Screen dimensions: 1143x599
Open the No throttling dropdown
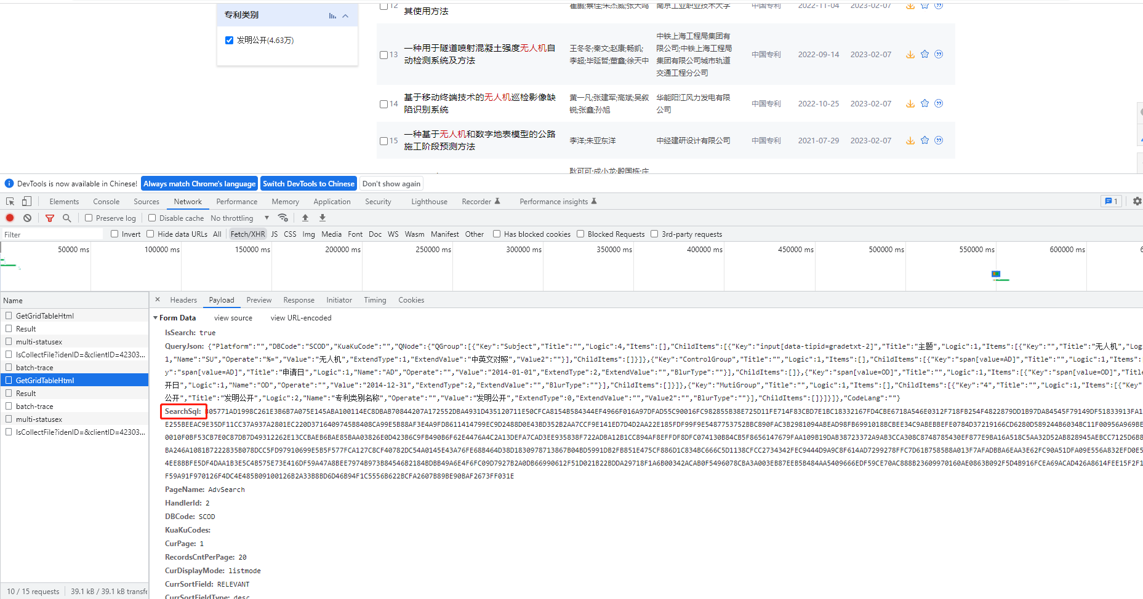239,218
